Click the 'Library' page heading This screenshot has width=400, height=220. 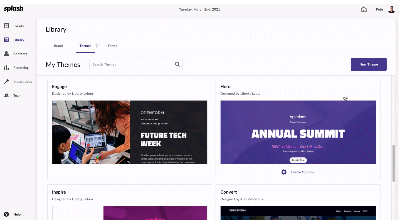pos(56,29)
